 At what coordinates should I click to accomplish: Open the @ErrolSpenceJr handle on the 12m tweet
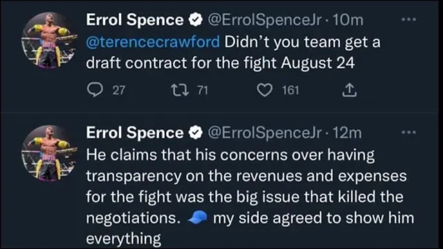coord(264,133)
